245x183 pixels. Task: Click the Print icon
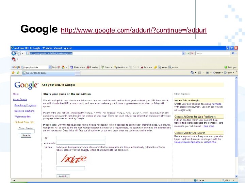pyautogui.click(x=207, y=73)
